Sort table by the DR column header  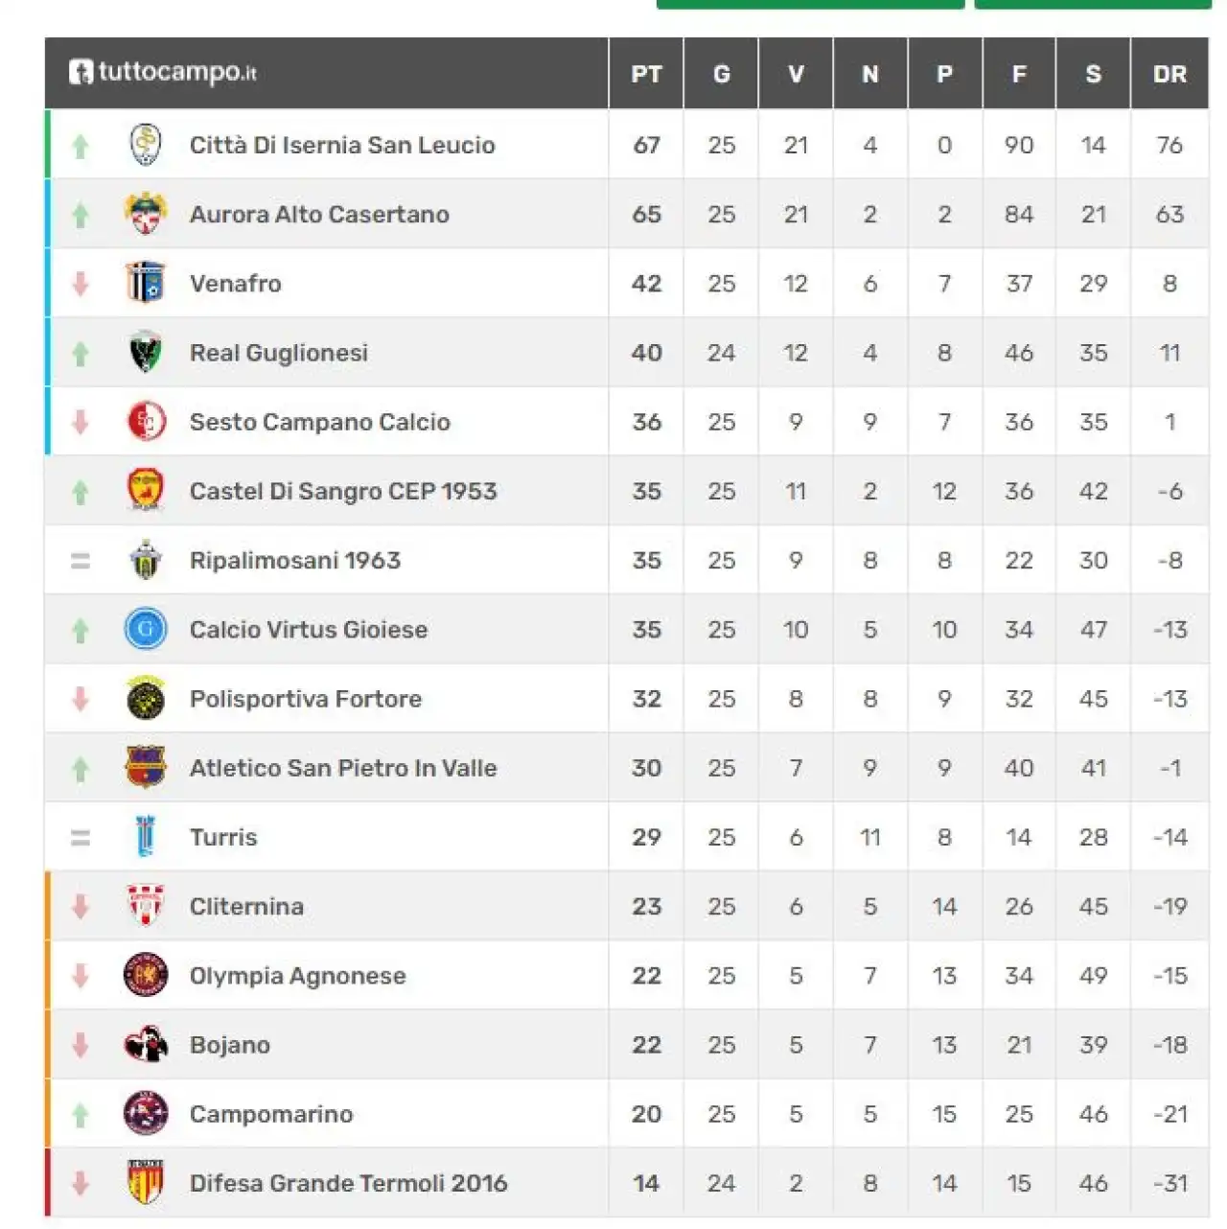1169,74
